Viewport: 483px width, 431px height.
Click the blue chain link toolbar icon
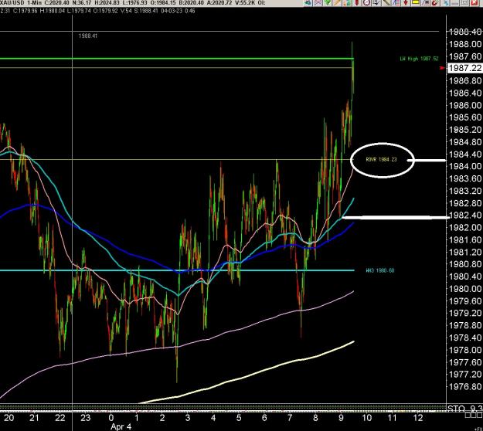click(446, 2)
